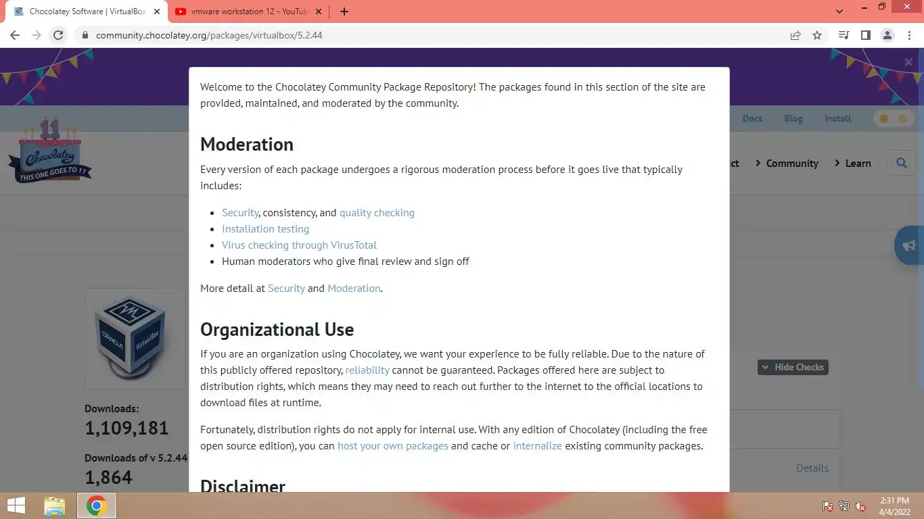Image resolution: width=924 pixels, height=519 pixels.
Task: Open File Explorer from taskbar
Action: pyautogui.click(x=55, y=505)
